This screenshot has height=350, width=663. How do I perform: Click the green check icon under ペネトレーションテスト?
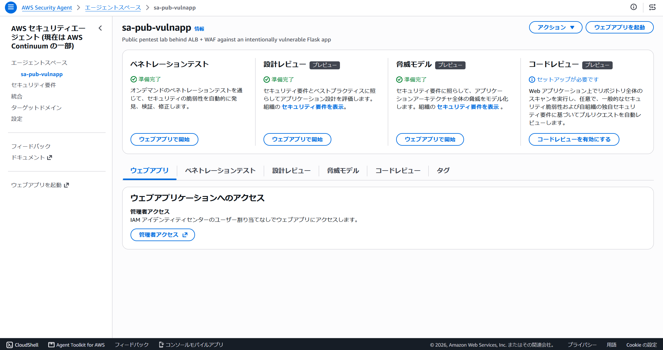click(134, 79)
